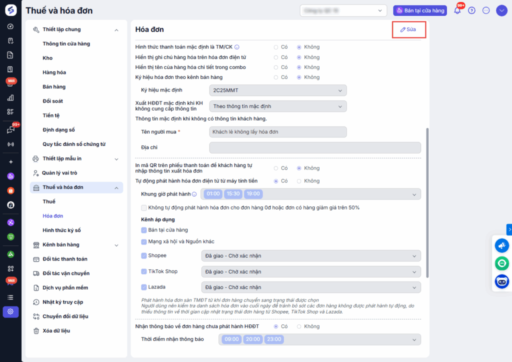This screenshot has width=512, height=362.
Task: Open the messages icon with 99+ badge
Action: click(x=10, y=130)
